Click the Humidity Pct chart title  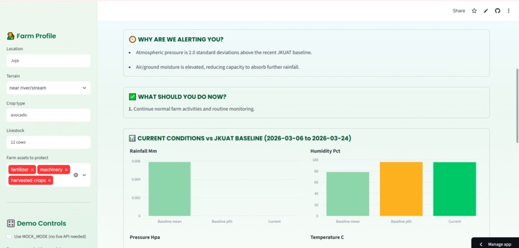click(325, 151)
